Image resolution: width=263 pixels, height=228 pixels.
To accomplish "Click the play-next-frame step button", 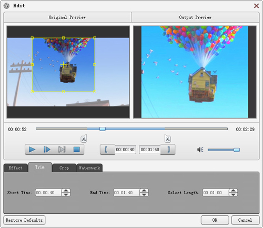I will 47,150.
